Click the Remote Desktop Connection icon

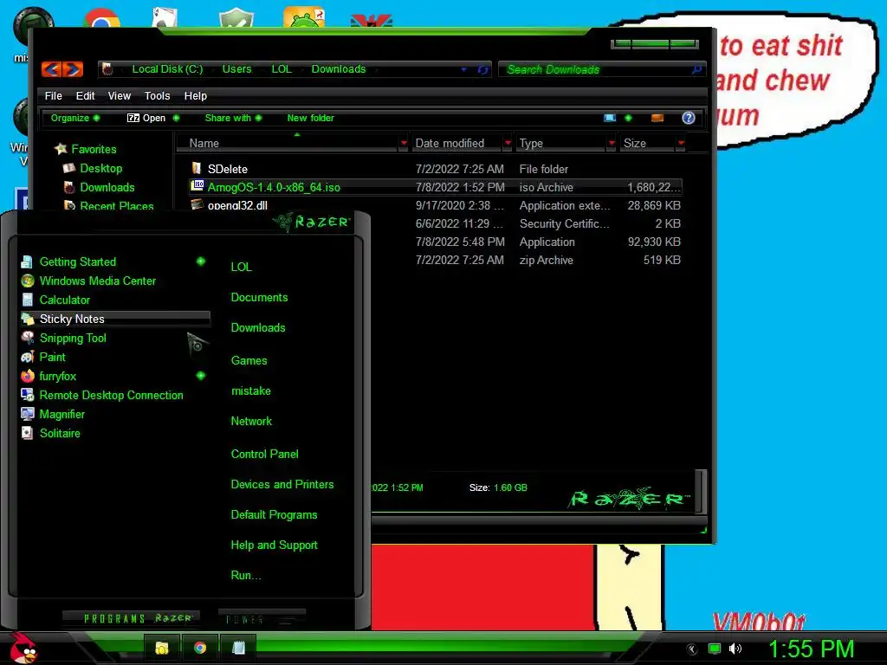pos(27,395)
